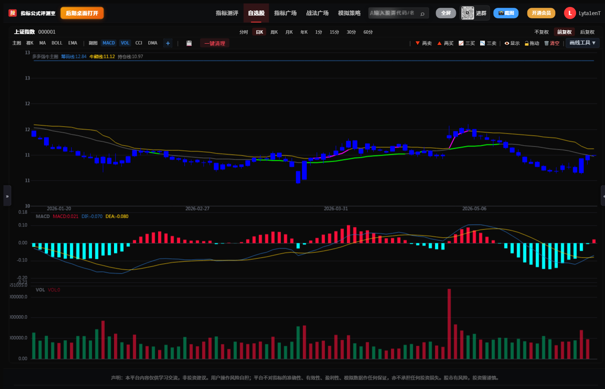The image size is (605, 389).
Task: Switch to the 60分 period
Action: pos(368,32)
